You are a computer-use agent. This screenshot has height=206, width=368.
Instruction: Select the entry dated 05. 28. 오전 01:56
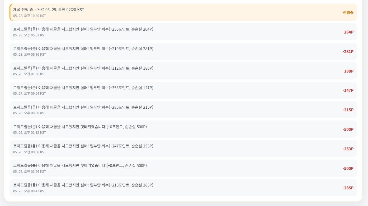(x=183, y=71)
